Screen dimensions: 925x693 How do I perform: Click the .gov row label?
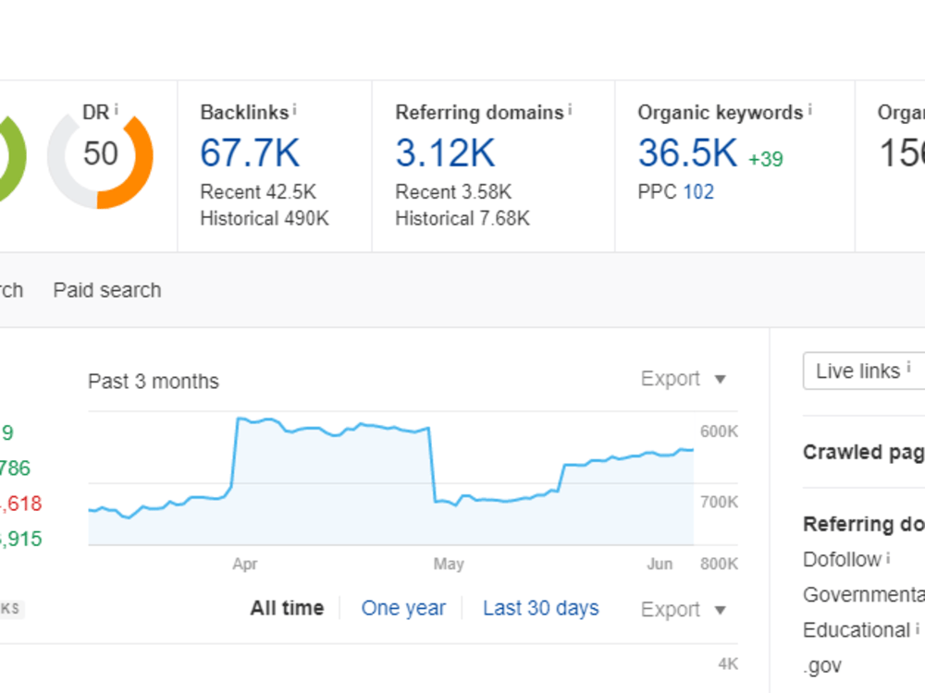coord(822,666)
